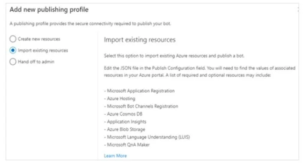Click the Add new publishing profile title
This screenshot has height=165, width=303.
[49, 9]
